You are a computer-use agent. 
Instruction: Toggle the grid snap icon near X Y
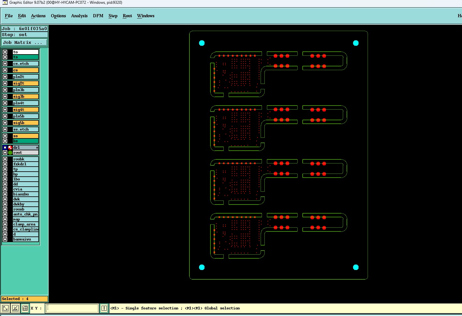(25, 308)
